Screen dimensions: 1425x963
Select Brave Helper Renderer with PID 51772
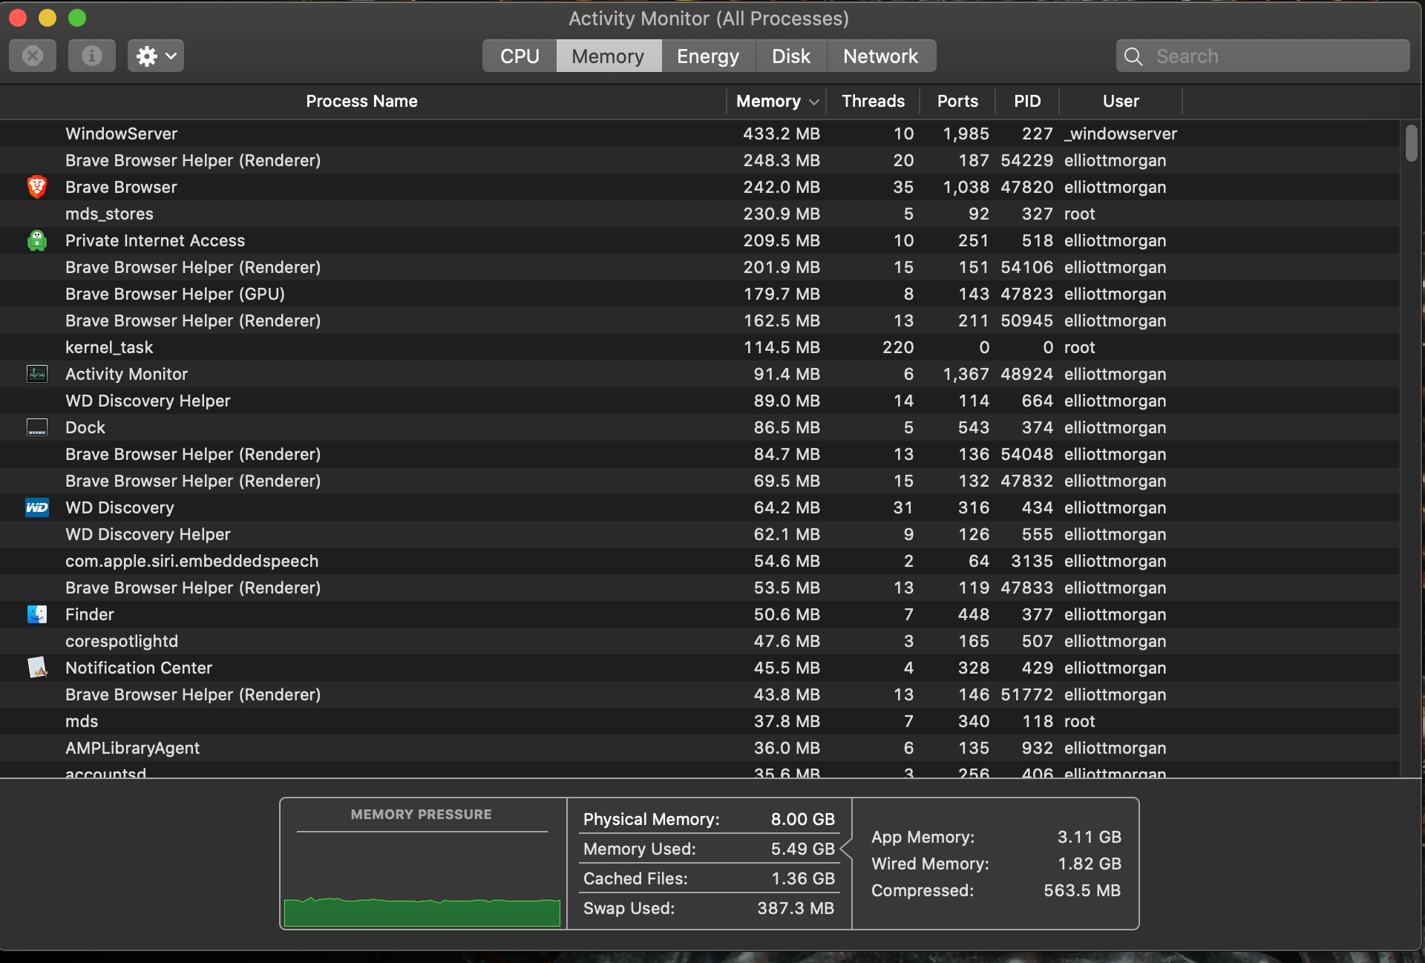pyautogui.click(x=700, y=694)
